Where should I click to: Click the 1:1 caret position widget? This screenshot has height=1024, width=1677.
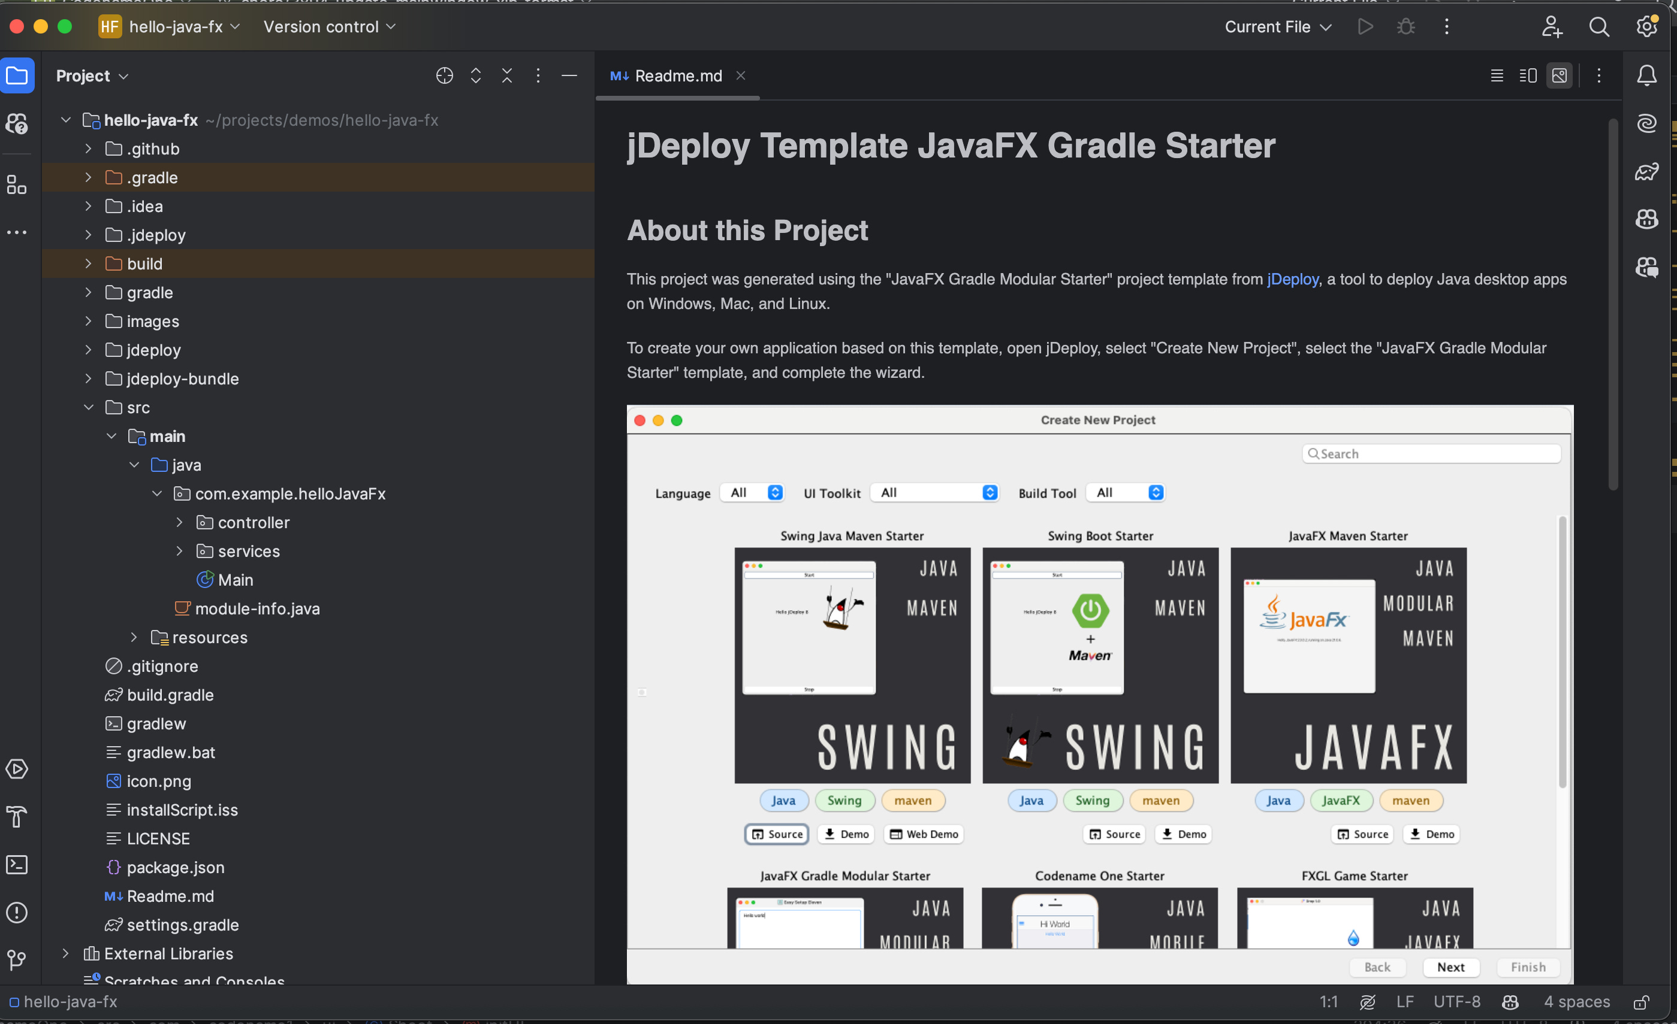(x=1328, y=1002)
